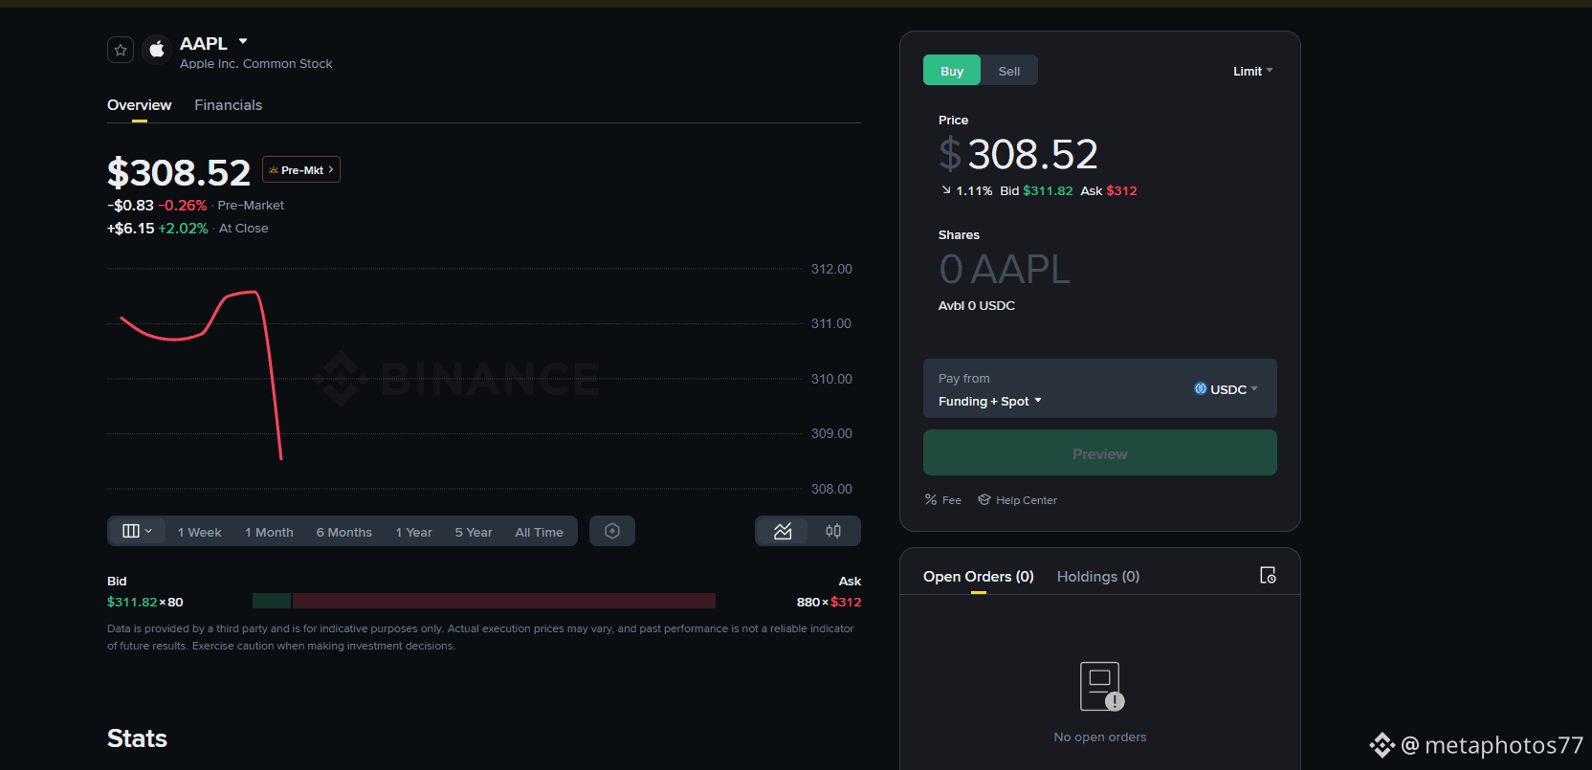Open the AAPL ticker dropdown arrow
1592x770 pixels.
tap(243, 42)
